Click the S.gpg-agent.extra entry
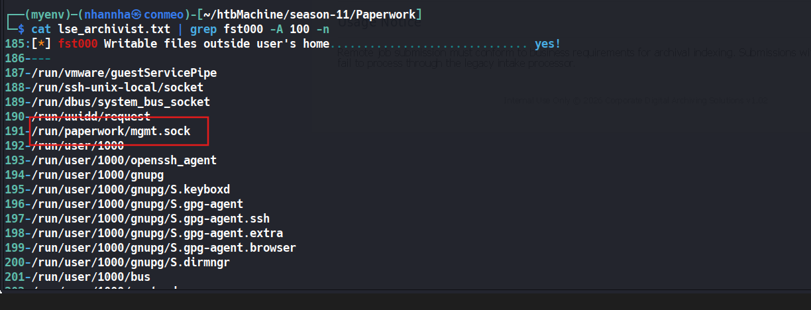 click(157, 233)
